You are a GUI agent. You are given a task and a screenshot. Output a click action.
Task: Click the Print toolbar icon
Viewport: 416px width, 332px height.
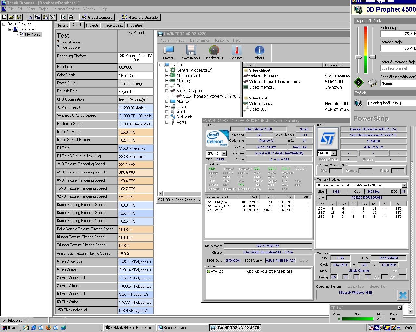coord(71,17)
